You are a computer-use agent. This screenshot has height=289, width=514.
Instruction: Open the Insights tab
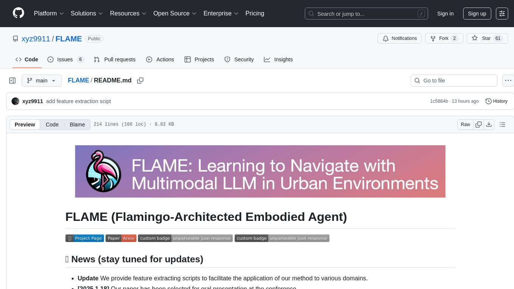(x=278, y=59)
